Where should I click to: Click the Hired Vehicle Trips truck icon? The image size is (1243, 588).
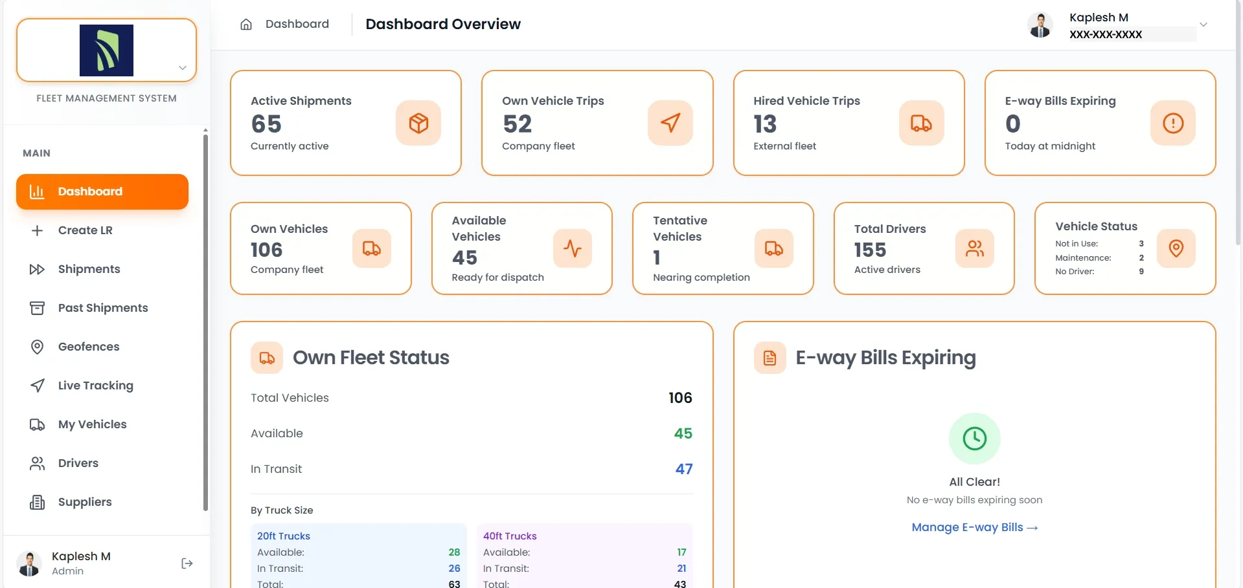pyautogui.click(x=921, y=123)
